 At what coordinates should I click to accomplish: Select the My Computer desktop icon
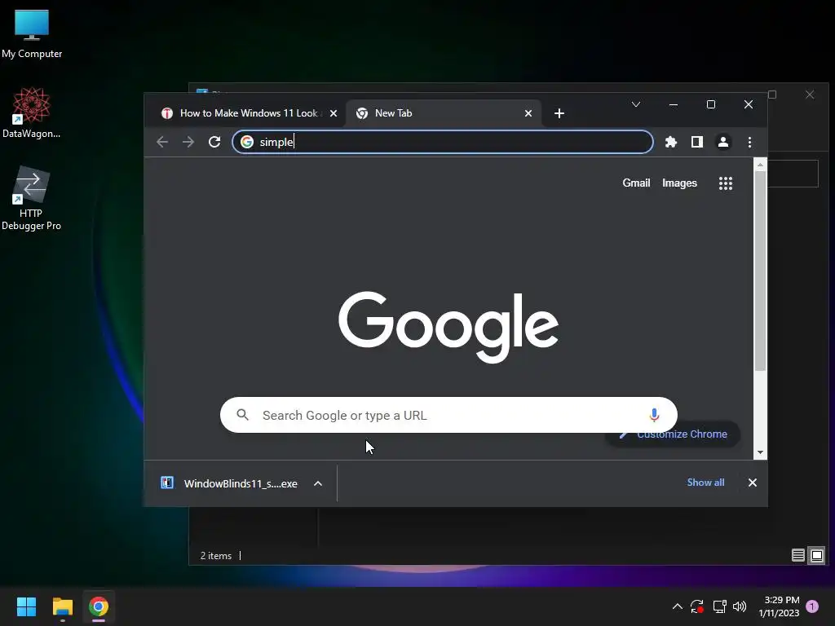tap(32, 34)
